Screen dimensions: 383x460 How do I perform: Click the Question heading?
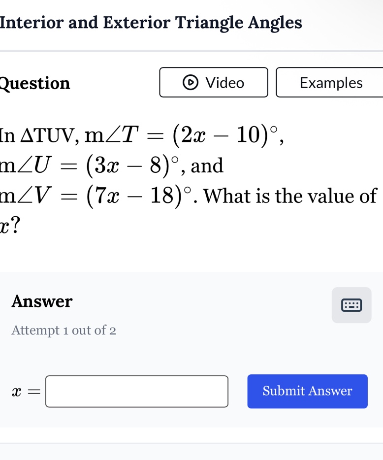click(x=35, y=83)
